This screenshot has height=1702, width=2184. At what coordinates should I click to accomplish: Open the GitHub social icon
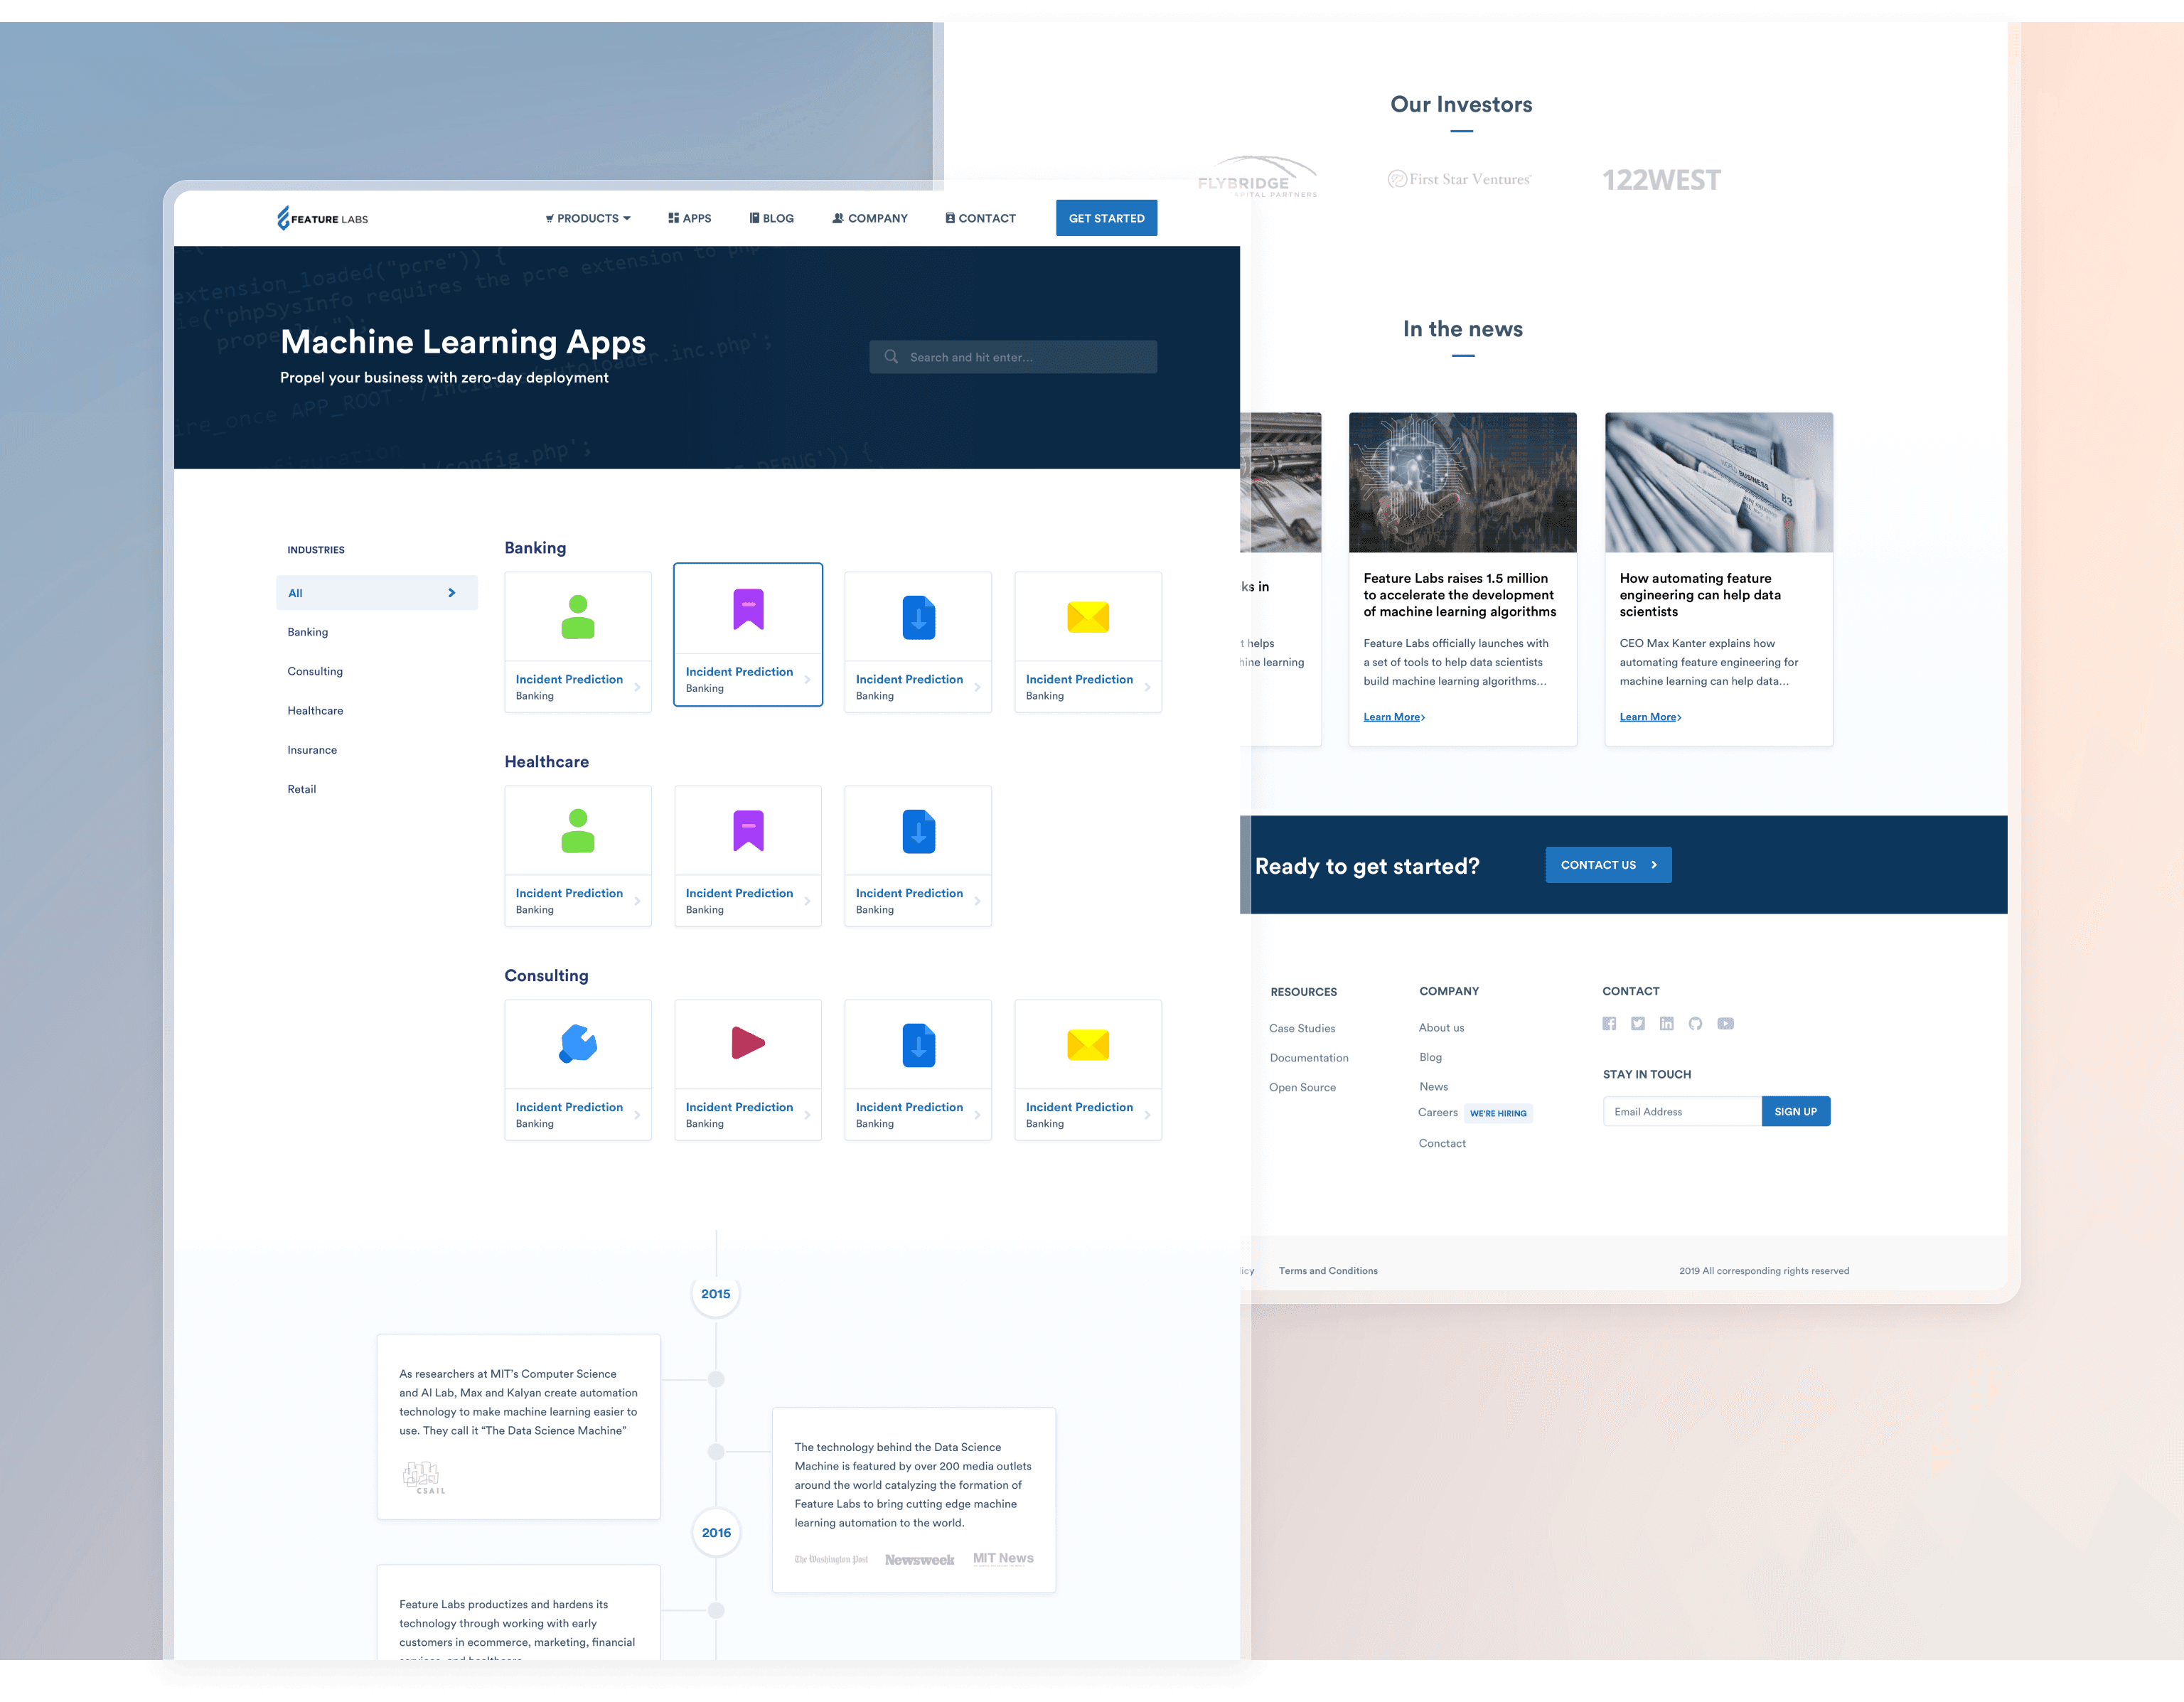(1695, 1023)
